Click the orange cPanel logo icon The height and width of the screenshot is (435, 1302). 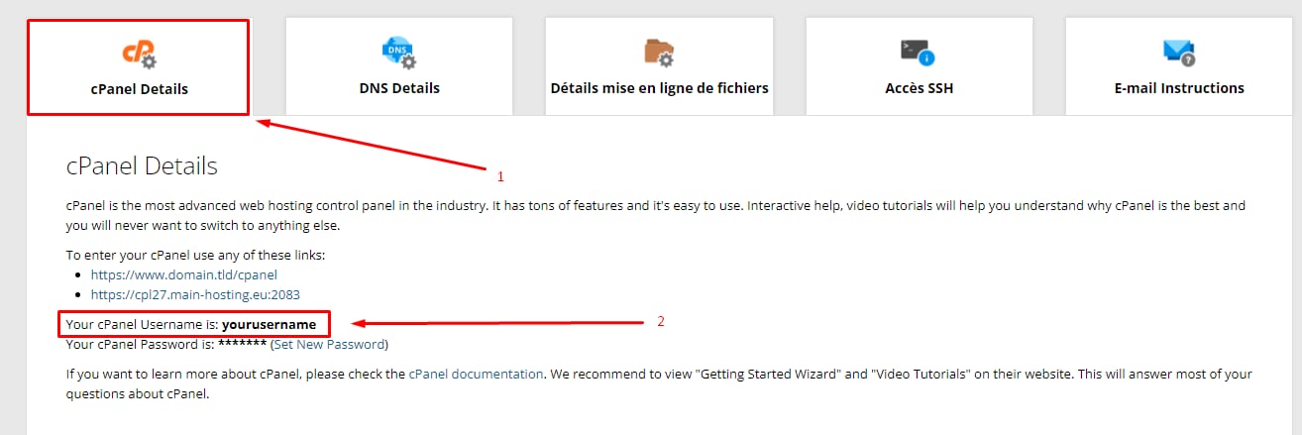pos(139,53)
